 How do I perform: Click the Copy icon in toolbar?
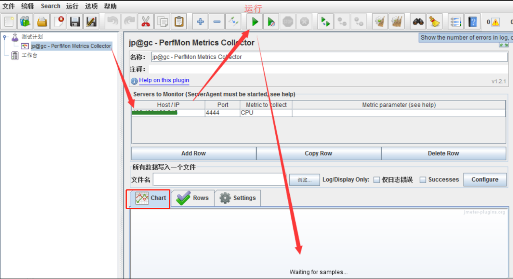click(x=162, y=22)
